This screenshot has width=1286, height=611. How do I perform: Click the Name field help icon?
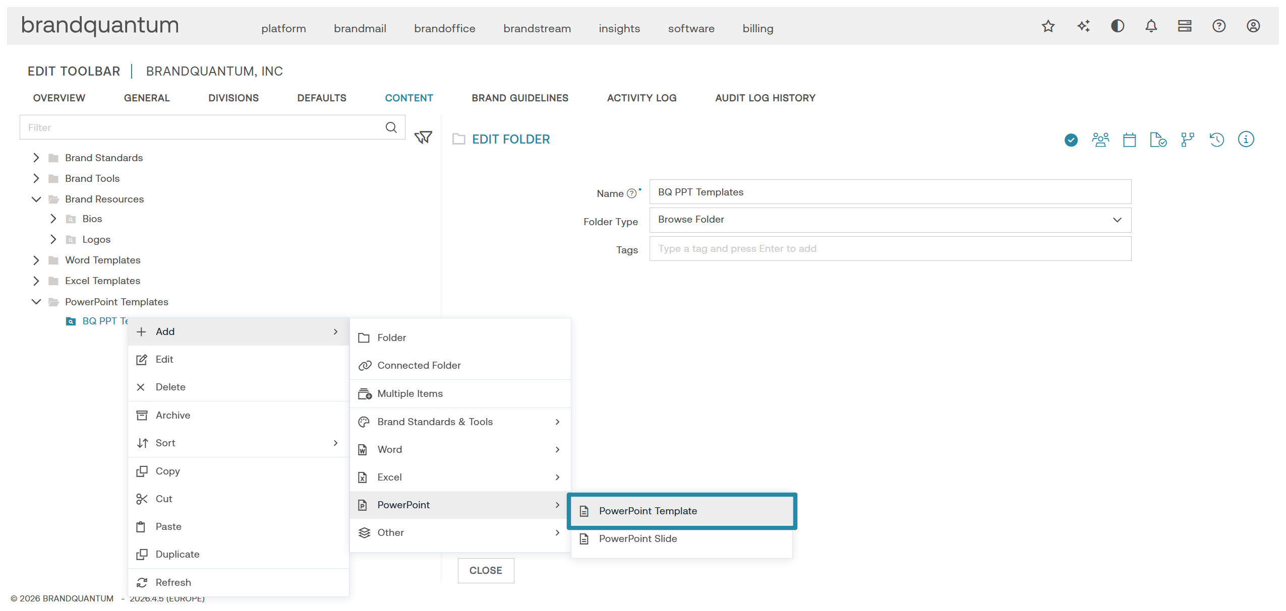point(631,194)
